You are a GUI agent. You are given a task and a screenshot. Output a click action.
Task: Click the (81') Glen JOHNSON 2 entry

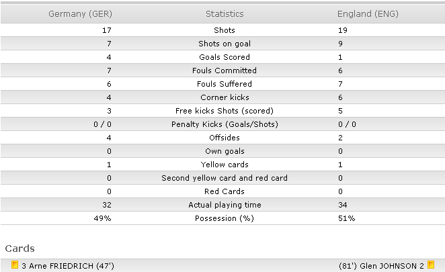click(381, 266)
